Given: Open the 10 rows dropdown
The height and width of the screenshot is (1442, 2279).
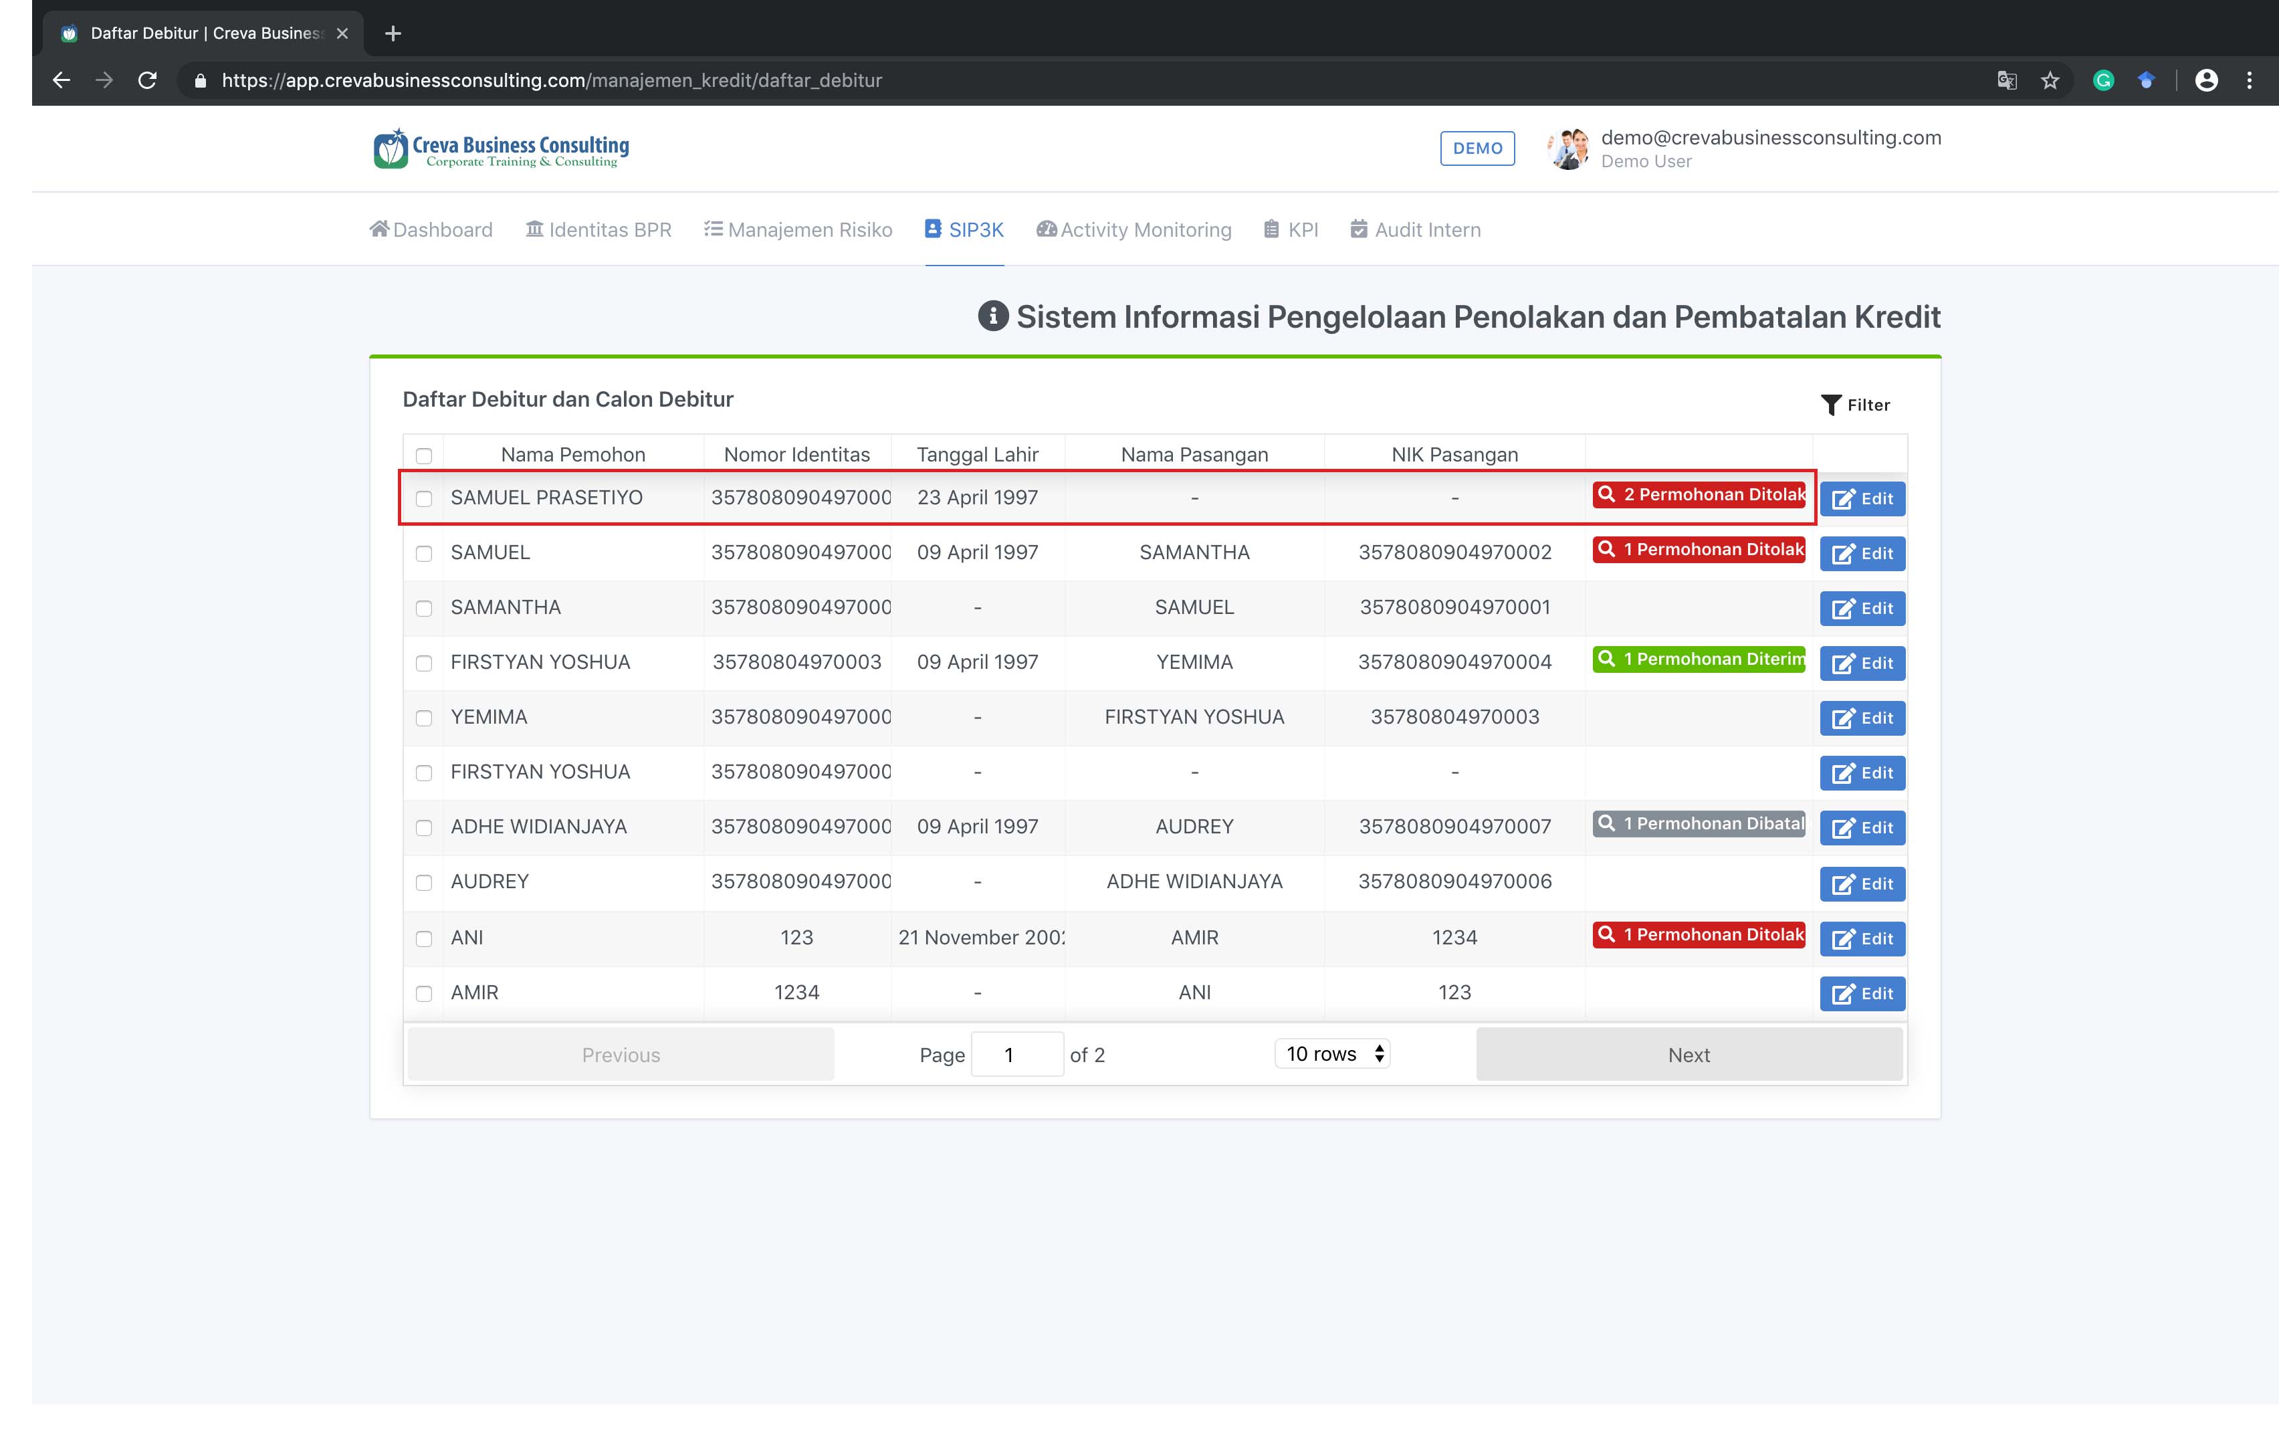Looking at the screenshot, I should pyautogui.click(x=1333, y=1054).
